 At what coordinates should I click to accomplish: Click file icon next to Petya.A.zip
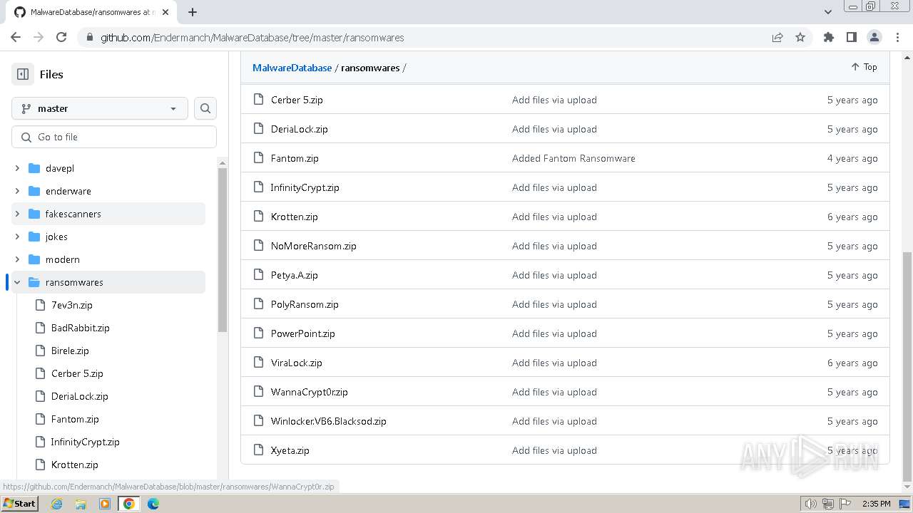tap(258, 275)
